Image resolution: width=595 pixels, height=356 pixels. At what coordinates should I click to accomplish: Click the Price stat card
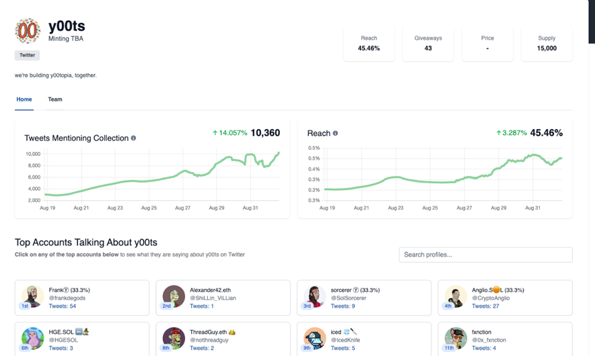click(487, 43)
